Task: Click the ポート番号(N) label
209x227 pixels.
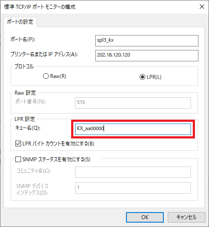Action: 31,102
